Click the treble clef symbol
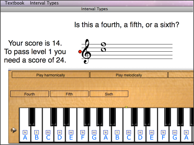 (87, 52)
